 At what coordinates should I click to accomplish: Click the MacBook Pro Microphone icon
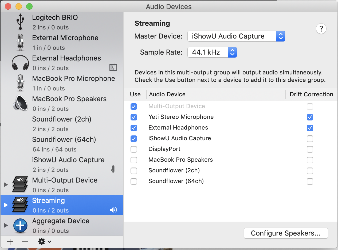(x=20, y=83)
